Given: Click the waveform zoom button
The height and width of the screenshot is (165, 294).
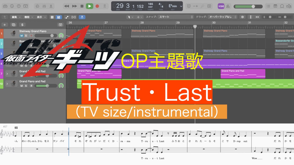Looking at the screenshot, I should click(x=243, y=17).
